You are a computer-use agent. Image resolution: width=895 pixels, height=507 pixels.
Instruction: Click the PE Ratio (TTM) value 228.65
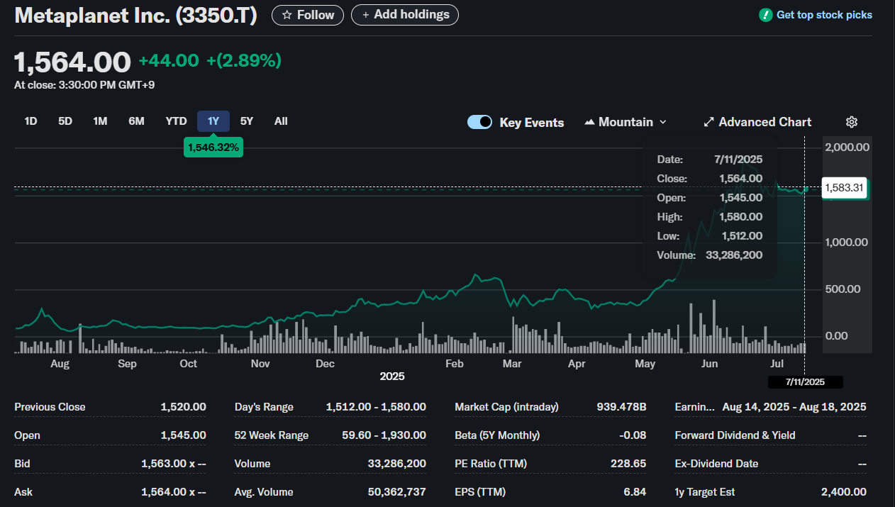628,464
